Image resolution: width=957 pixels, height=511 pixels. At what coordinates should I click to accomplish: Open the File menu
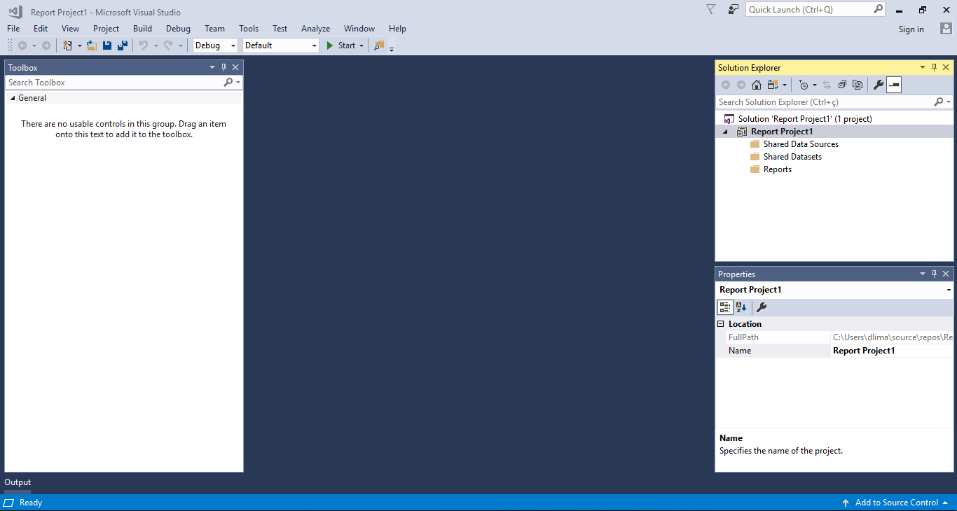tap(13, 29)
